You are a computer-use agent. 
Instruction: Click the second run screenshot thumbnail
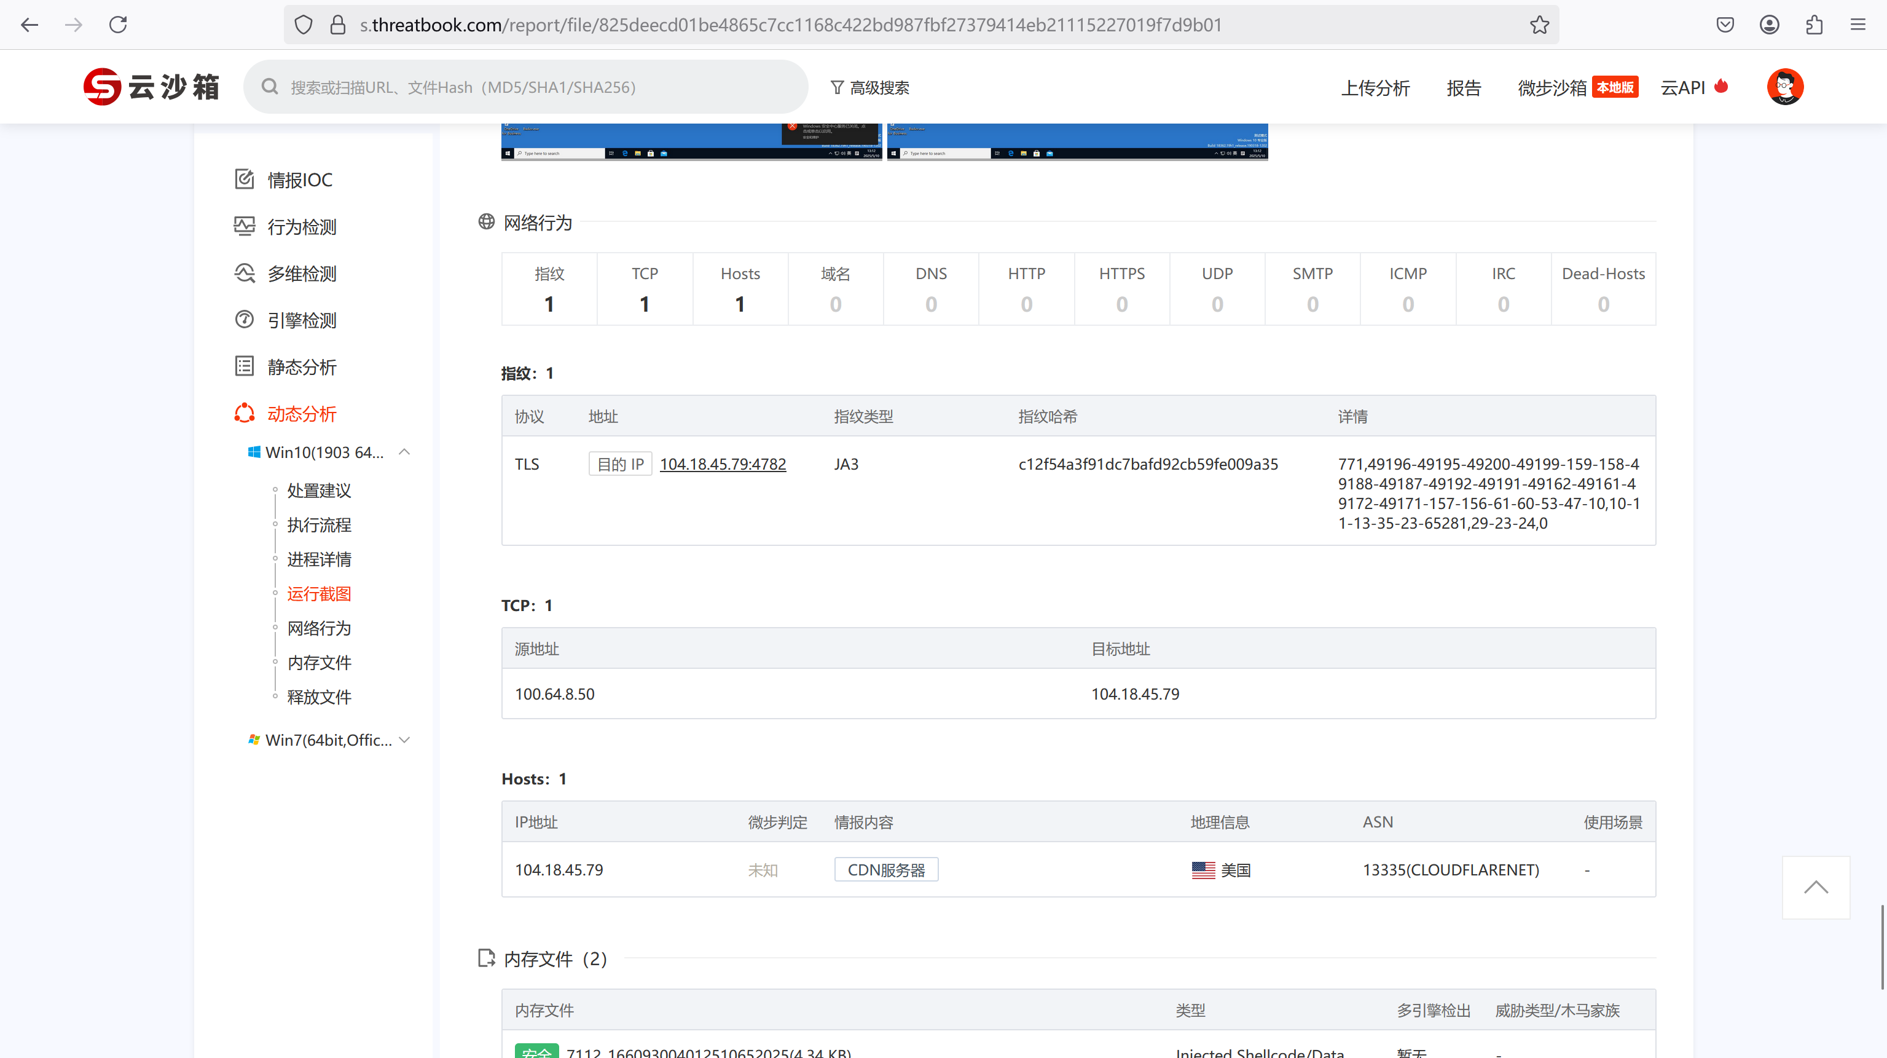pos(1077,141)
